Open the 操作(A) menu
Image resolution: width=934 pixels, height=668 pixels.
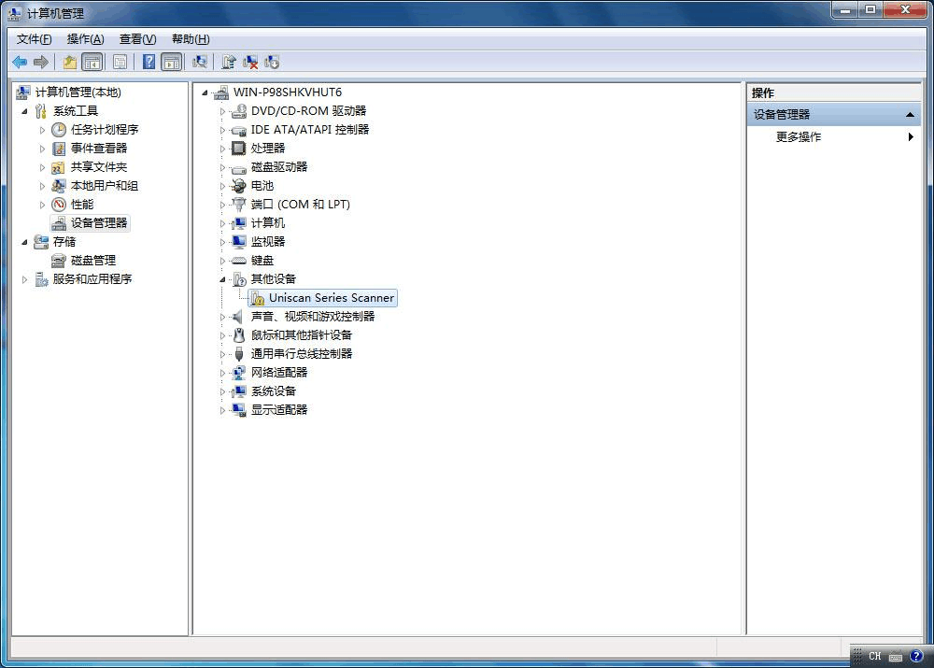pyautogui.click(x=85, y=38)
